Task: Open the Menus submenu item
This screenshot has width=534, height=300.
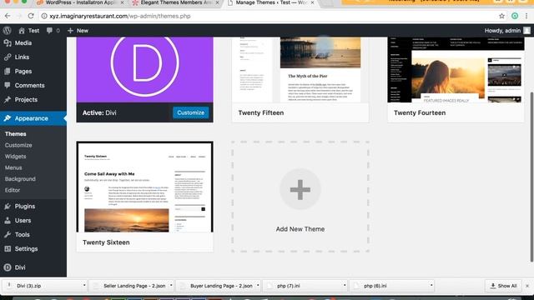Action: [x=13, y=167]
